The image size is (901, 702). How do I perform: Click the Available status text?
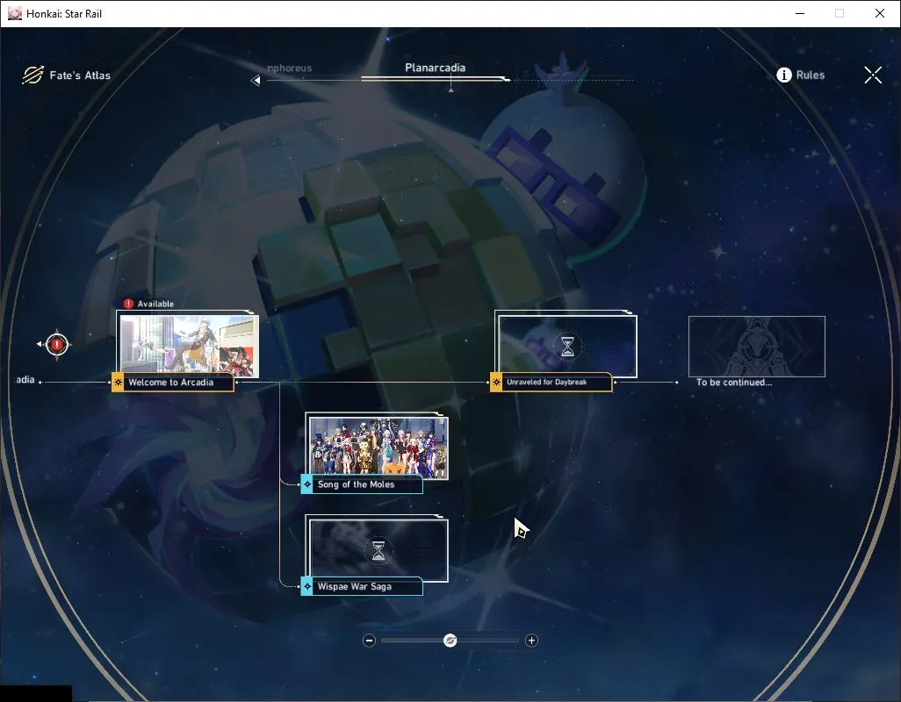coord(155,304)
